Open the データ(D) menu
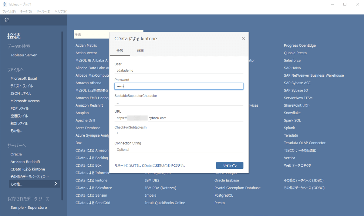The height and width of the screenshot is (216, 364). click(26, 12)
